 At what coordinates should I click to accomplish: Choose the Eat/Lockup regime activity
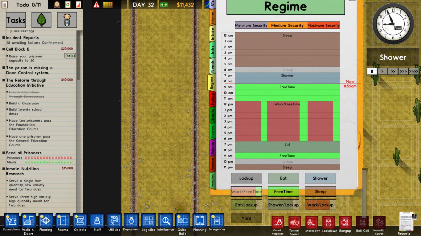(246, 205)
